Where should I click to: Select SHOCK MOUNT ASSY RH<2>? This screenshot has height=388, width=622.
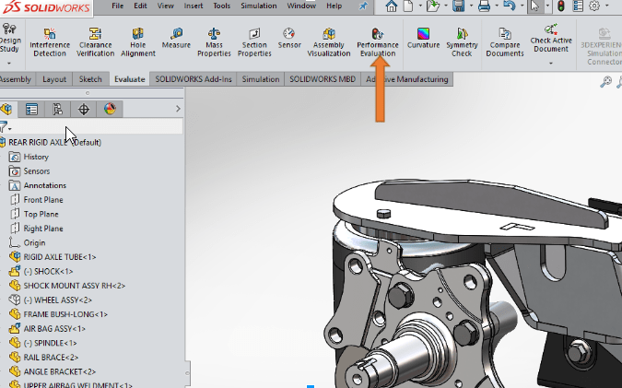(75, 286)
